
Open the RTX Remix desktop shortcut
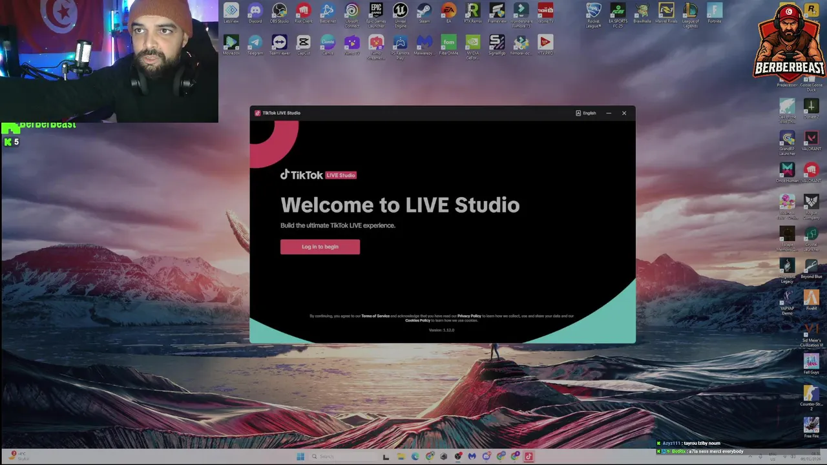click(x=473, y=13)
